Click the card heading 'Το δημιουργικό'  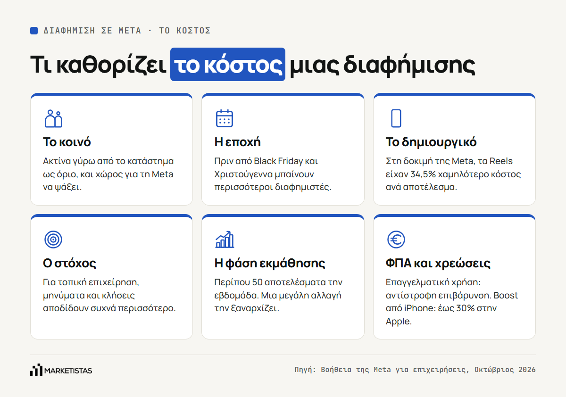pyautogui.click(x=431, y=142)
